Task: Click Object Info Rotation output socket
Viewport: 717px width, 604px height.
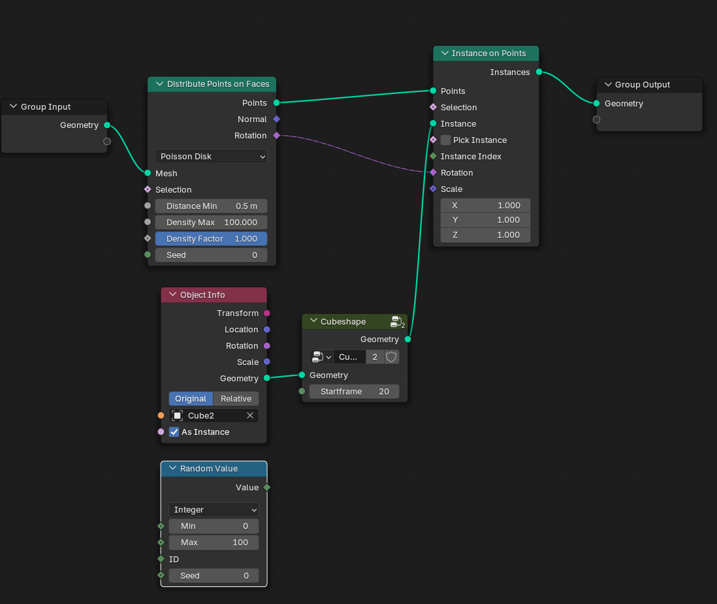Action: pyautogui.click(x=266, y=345)
